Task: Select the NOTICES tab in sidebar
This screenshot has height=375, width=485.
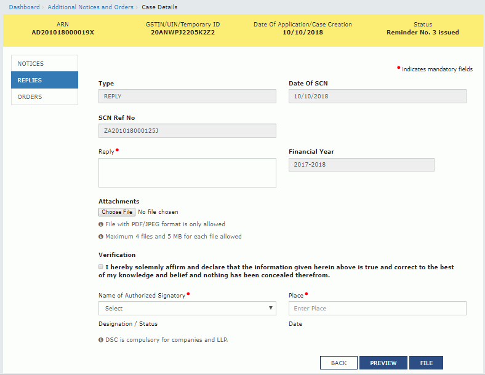Action: (44, 63)
